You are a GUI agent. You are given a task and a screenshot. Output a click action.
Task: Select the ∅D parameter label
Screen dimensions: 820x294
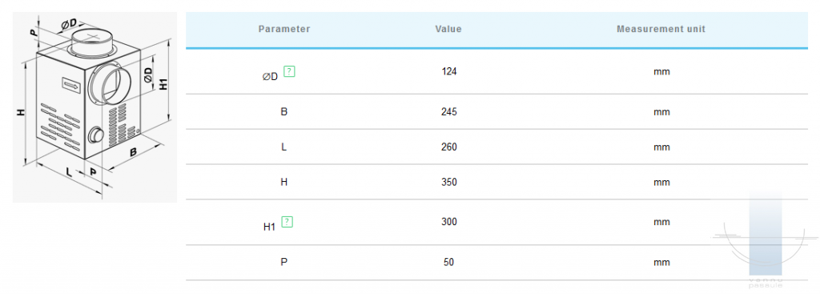[x=271, y=77]
